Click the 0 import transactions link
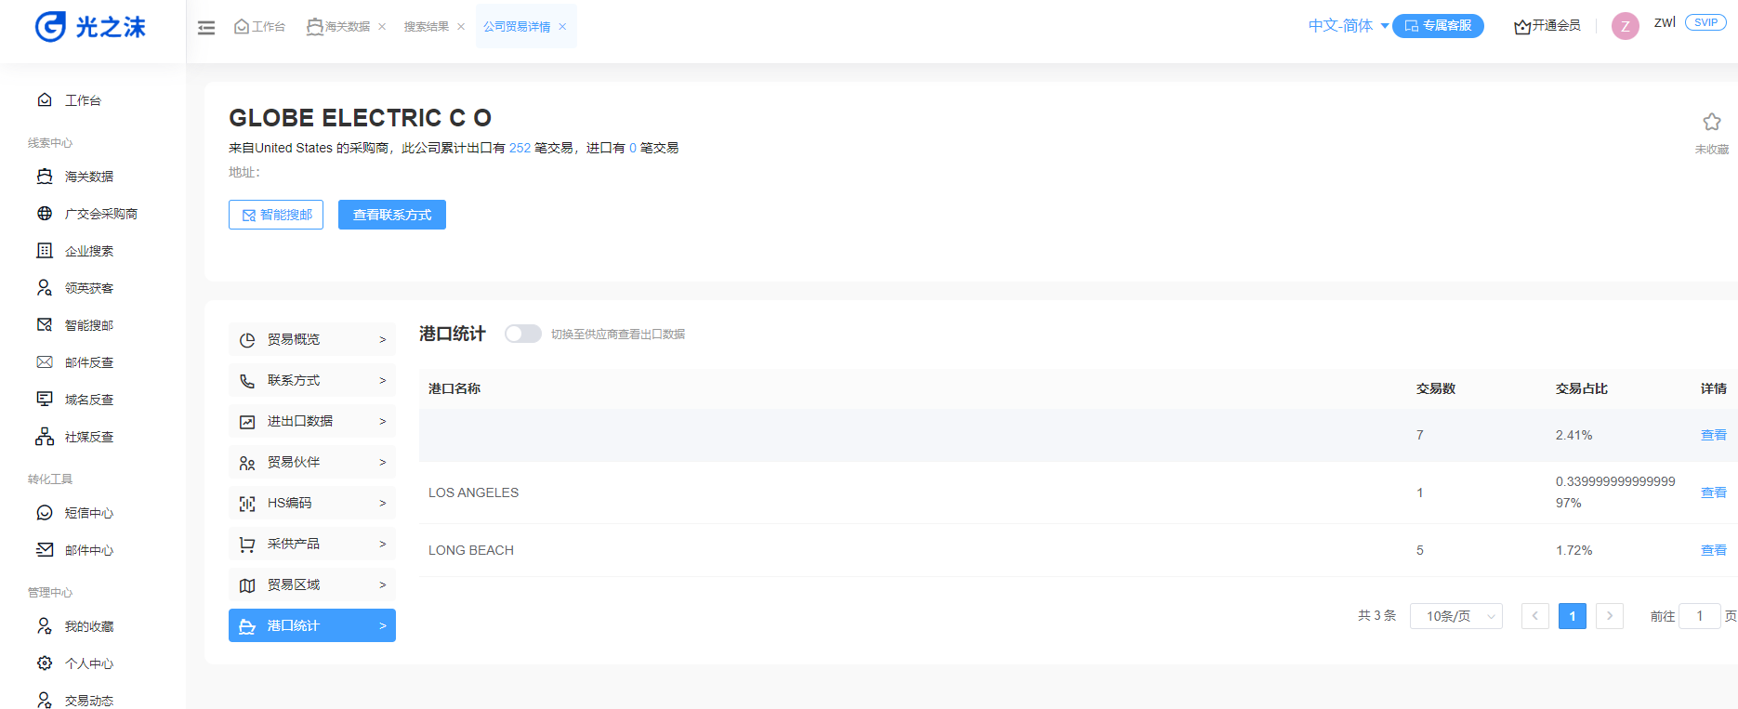The width and height of the screenshot is (1738, 709). click(633, 148)
